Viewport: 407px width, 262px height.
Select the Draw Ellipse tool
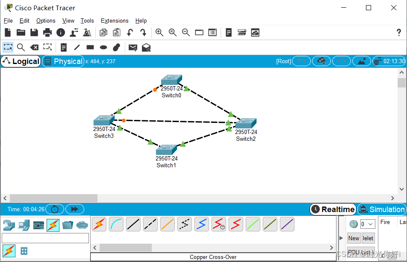coord(103,47)
